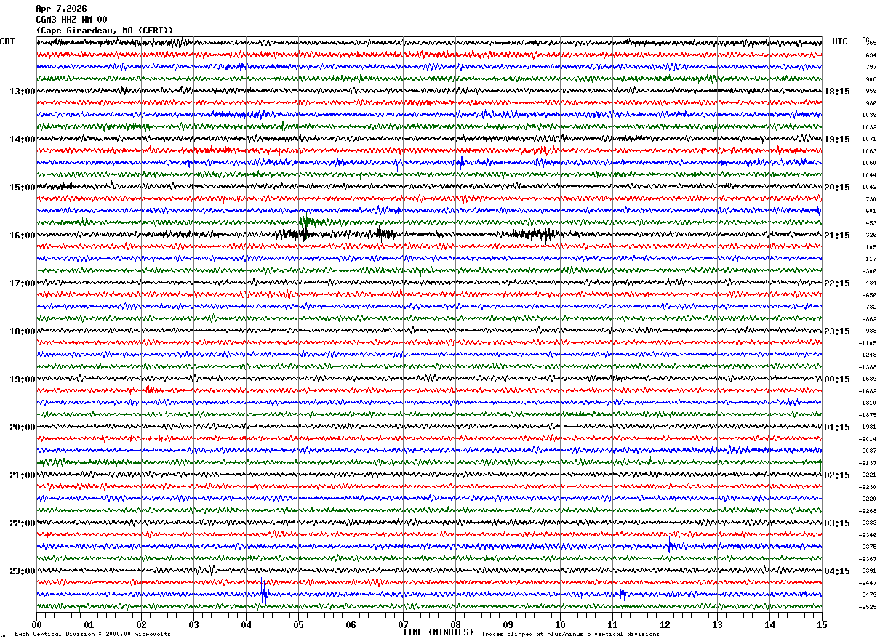Click the 03:15 UTC row label
The width and height of the screenshot is (880, 644).
(x=837, y=523)
